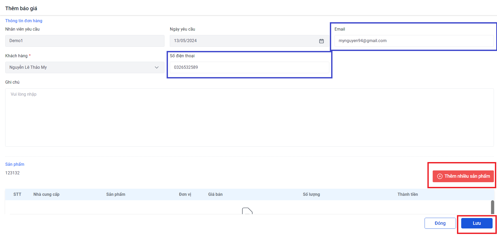
Task: Click the Lưu button
Action: coord(477,223)
